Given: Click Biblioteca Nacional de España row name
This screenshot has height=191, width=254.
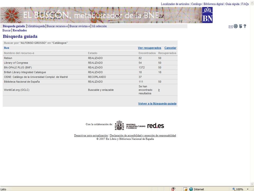Looking at the screenshot, I should click(22, 82).
